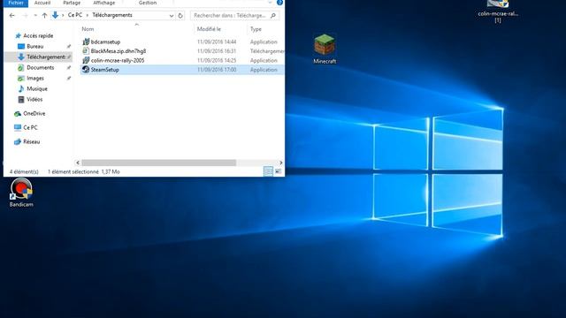Click the date 11/09/2016 14:44
The height and width of the screenshot is (318, 566).
tap(217, 42)
